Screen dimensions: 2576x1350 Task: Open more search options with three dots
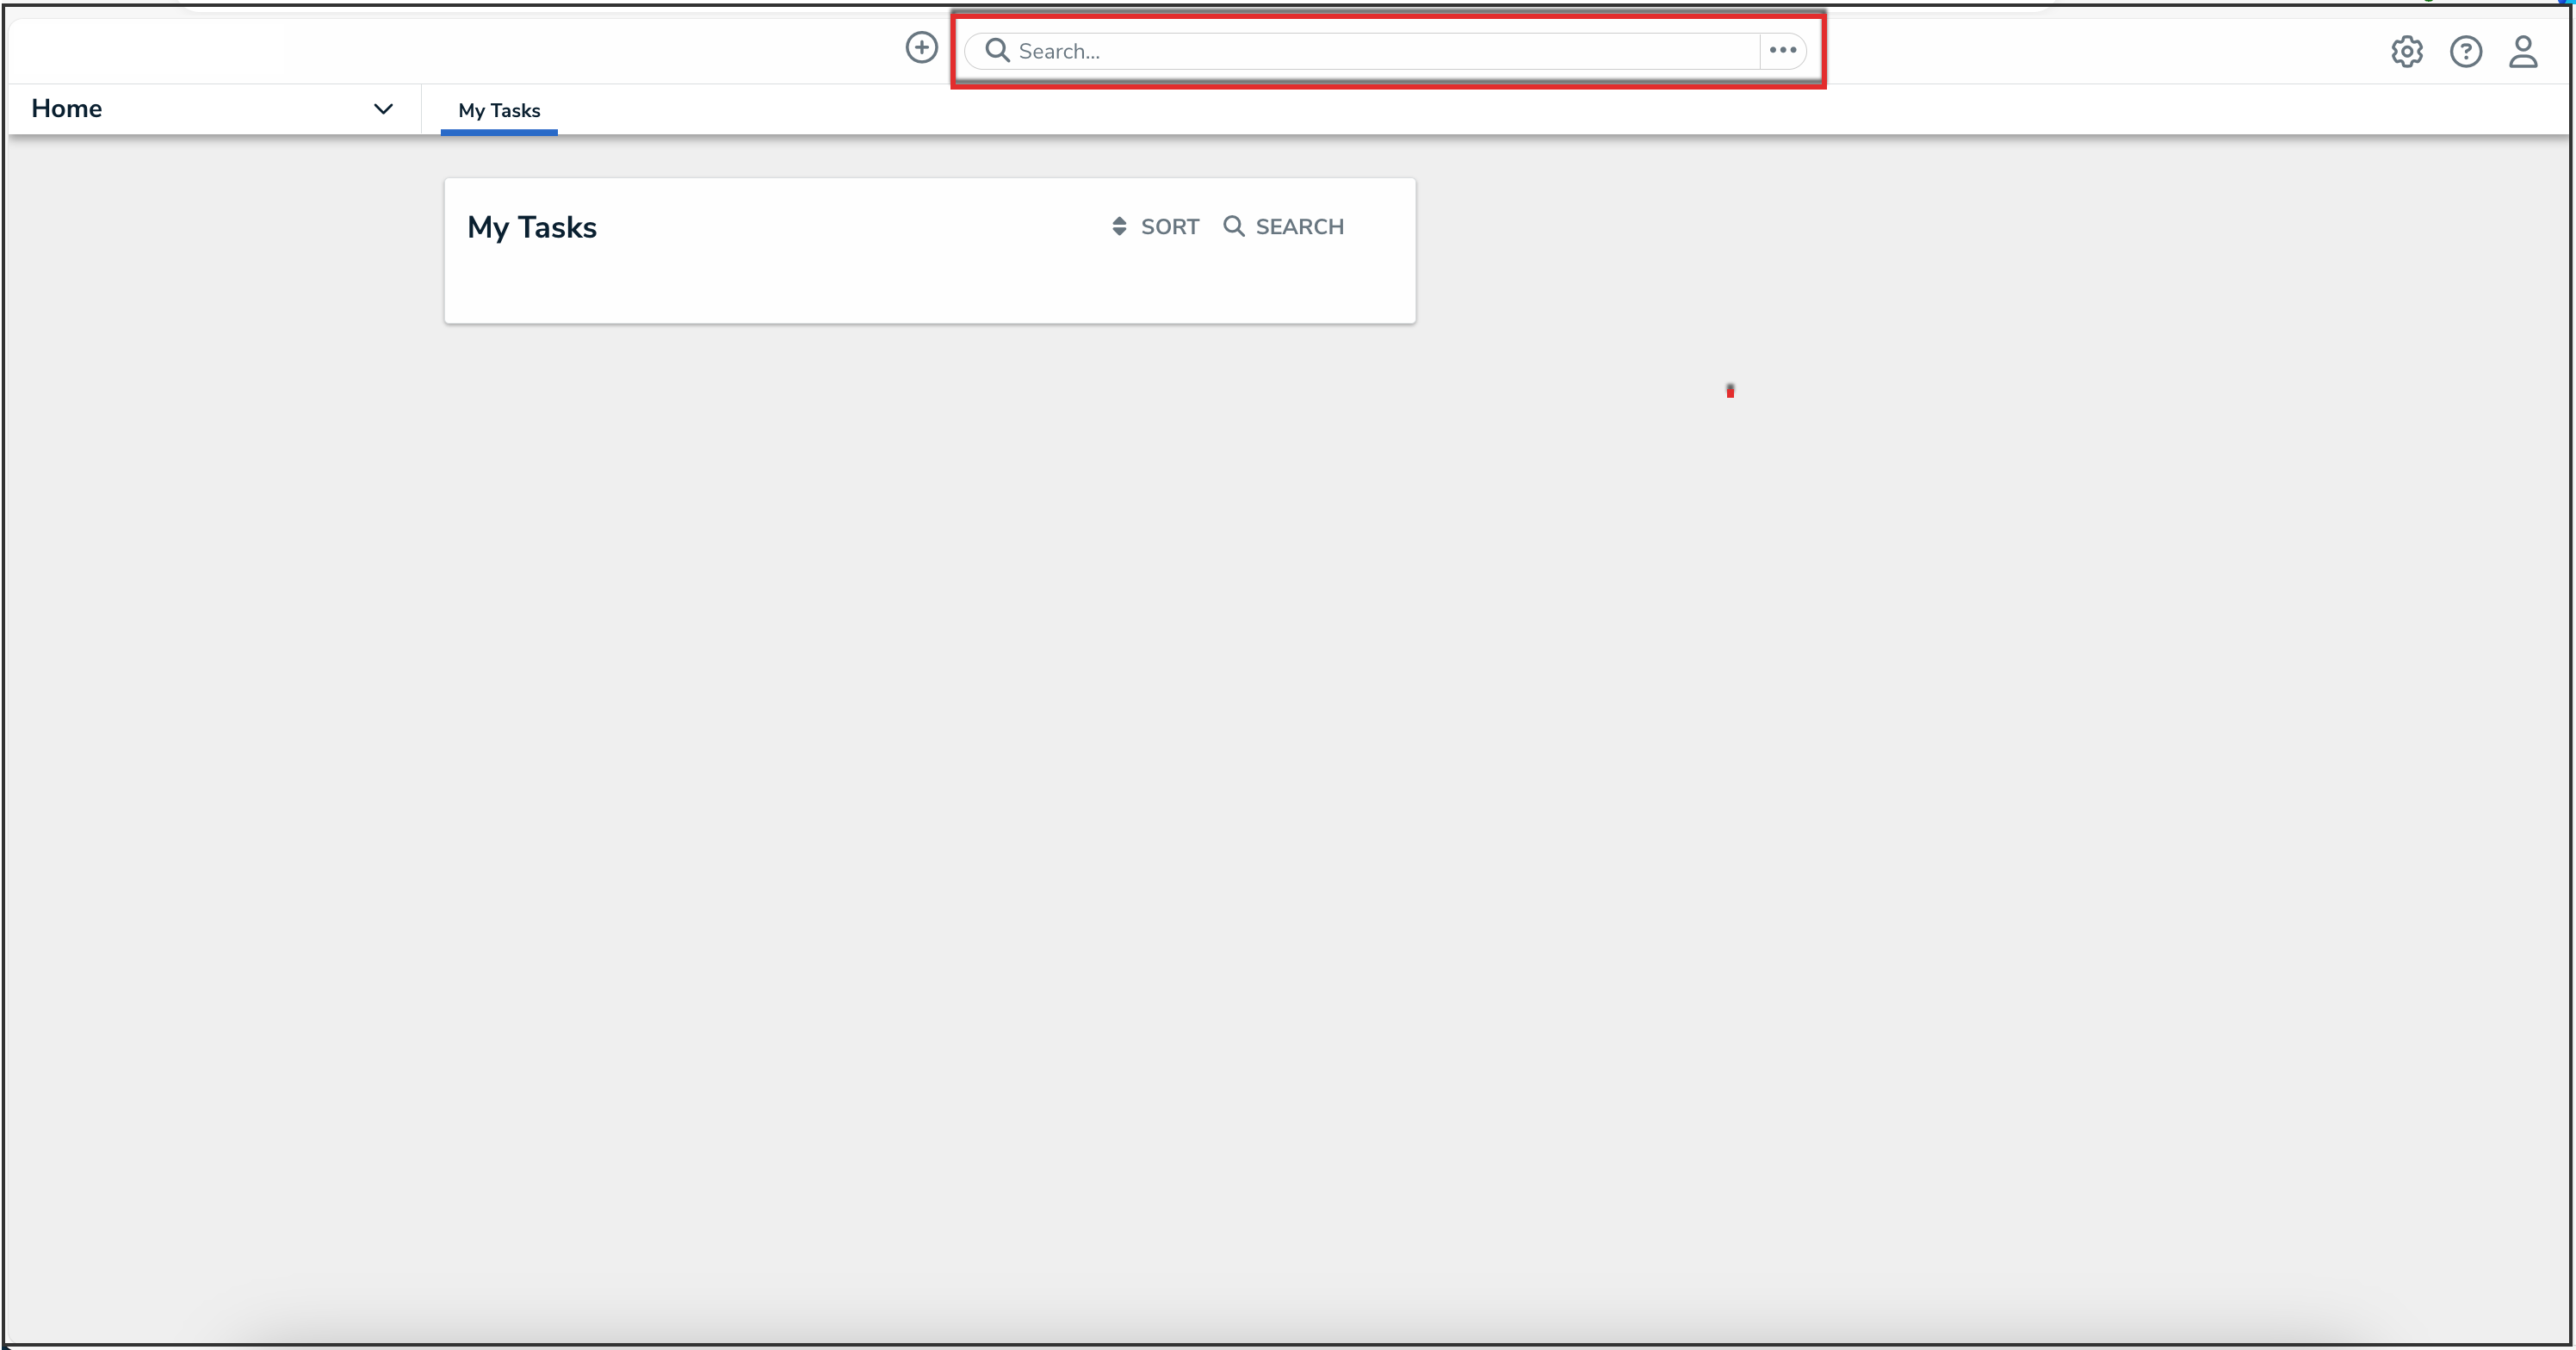tap(1782, 50)
